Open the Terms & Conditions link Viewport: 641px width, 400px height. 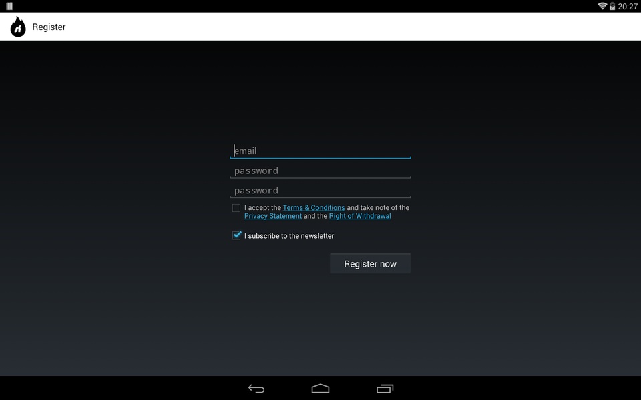click(x=314, y=208)
